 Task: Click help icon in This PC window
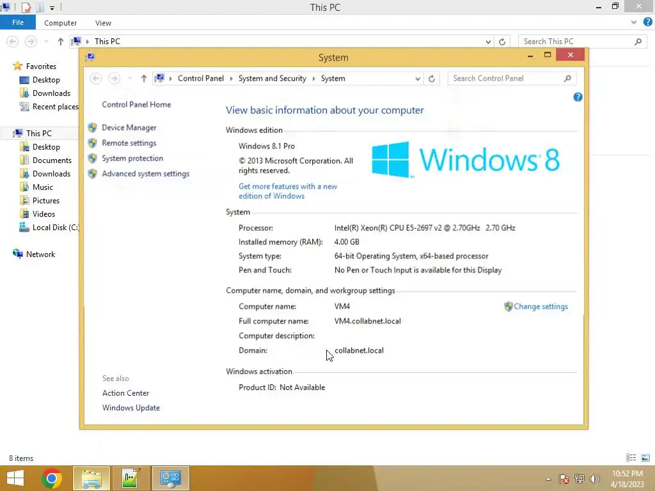pos(647,22)
